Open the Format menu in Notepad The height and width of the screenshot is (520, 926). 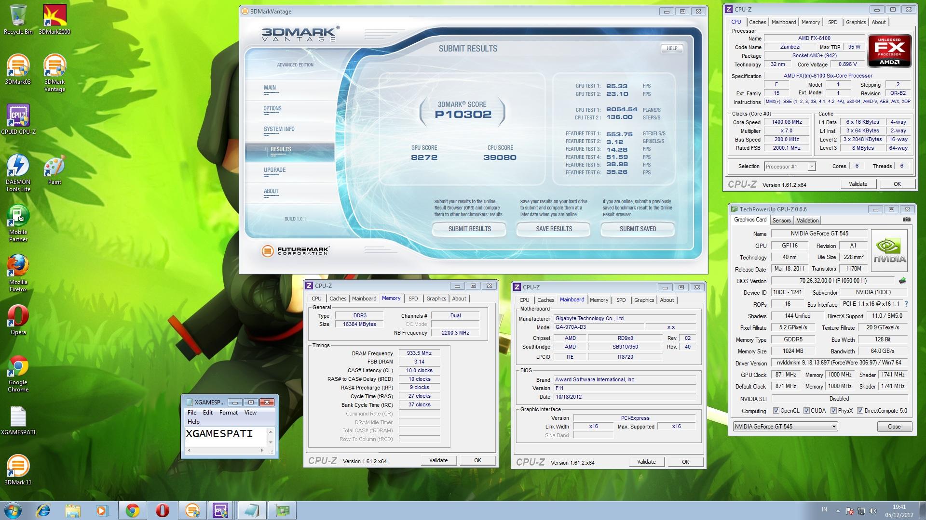click(229, 413)
